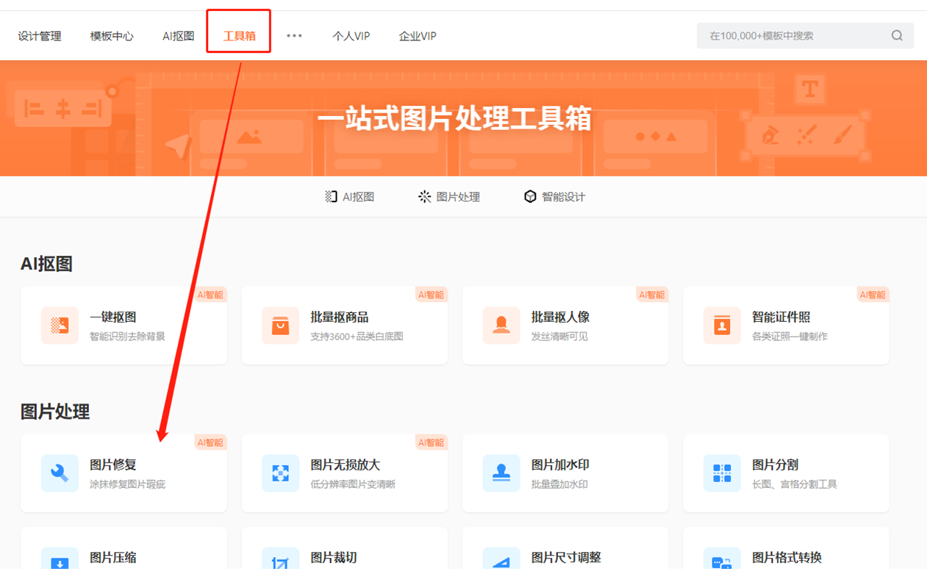The height and width of the screenshot is (574, 927).
Task: Expand the more options ellipsis menu
Action: tap(294, 35)
